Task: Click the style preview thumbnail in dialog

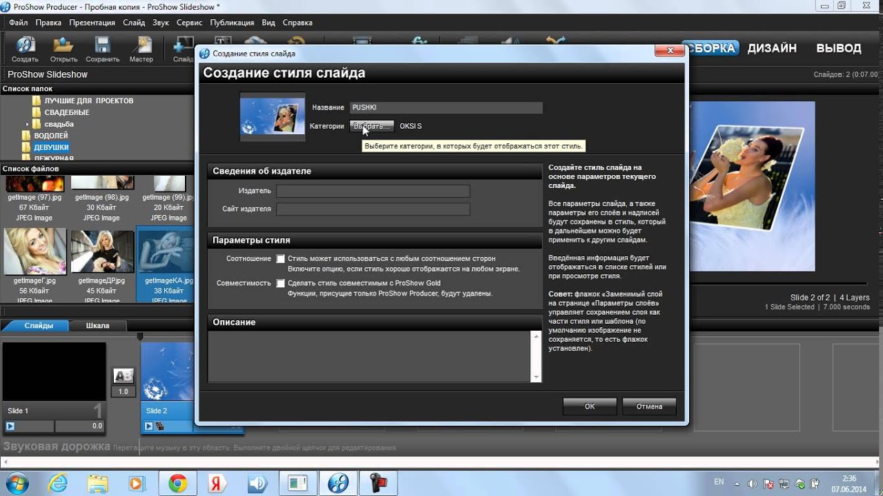Action: coord(272,116)
